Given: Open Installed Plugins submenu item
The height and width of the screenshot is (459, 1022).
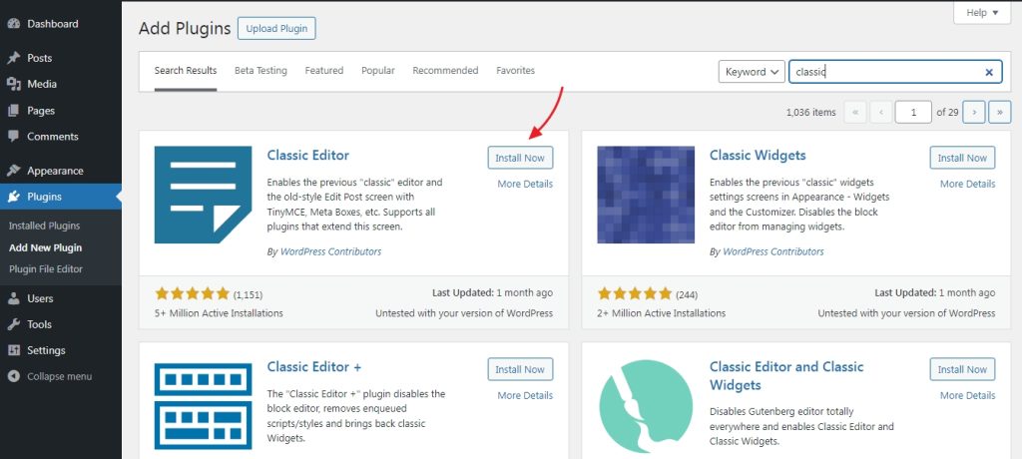Looking at the screenshot, I should [x=44, y=226].
